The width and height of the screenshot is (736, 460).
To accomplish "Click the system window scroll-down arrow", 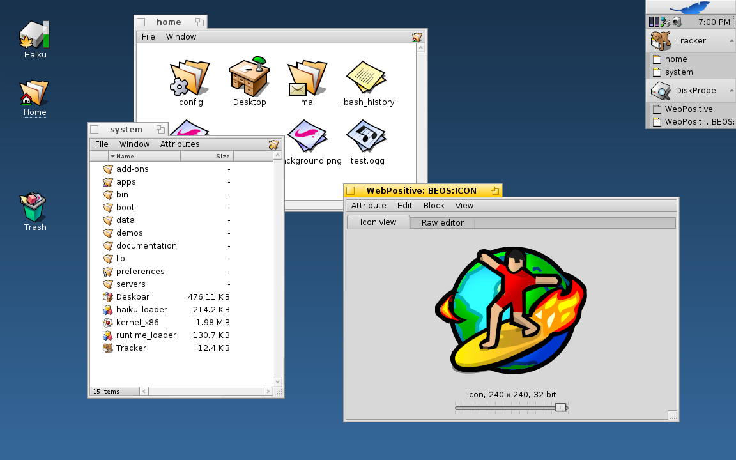I will [277, 382].
